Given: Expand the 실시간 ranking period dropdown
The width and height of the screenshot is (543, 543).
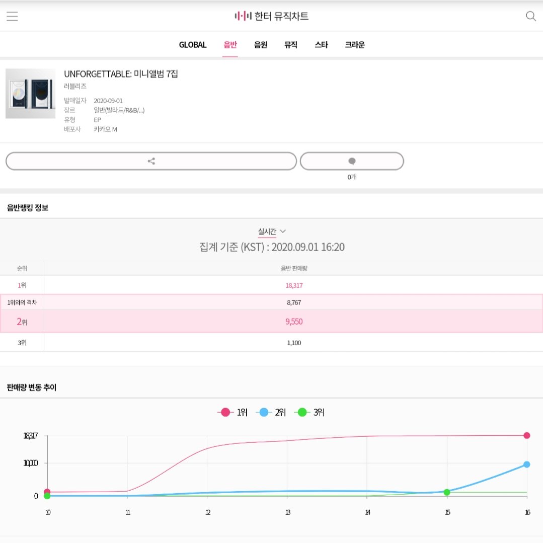Looking at the screenshot, I should [271, 231].
